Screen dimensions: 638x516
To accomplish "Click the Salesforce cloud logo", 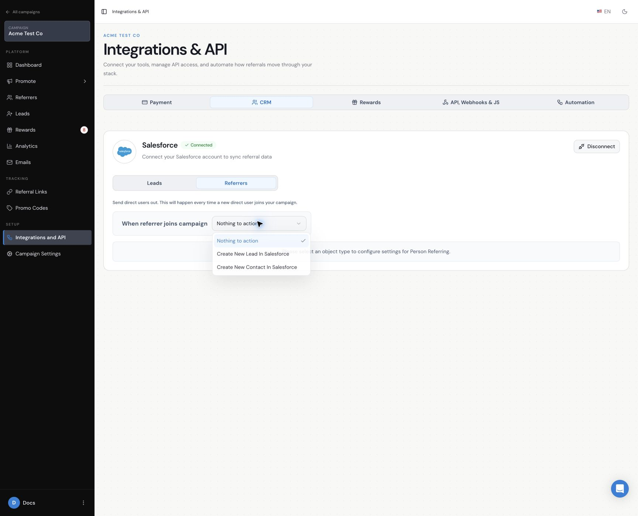I will point(124,151).
